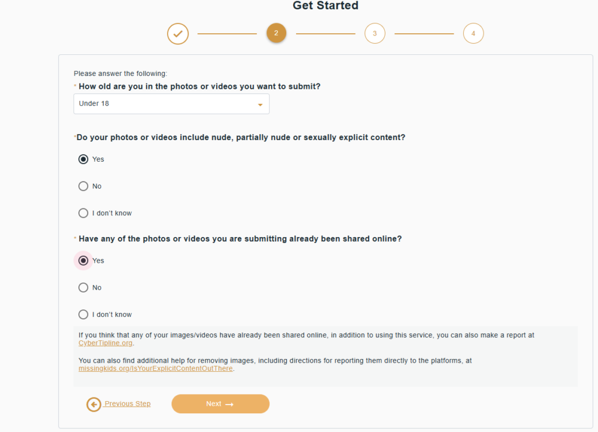This screenshot has height=432, width=598.
Task: Select No for already shared online
Action: 84,288
